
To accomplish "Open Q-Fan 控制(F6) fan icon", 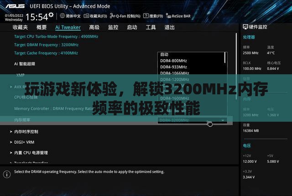I will [x=112, y=16].
